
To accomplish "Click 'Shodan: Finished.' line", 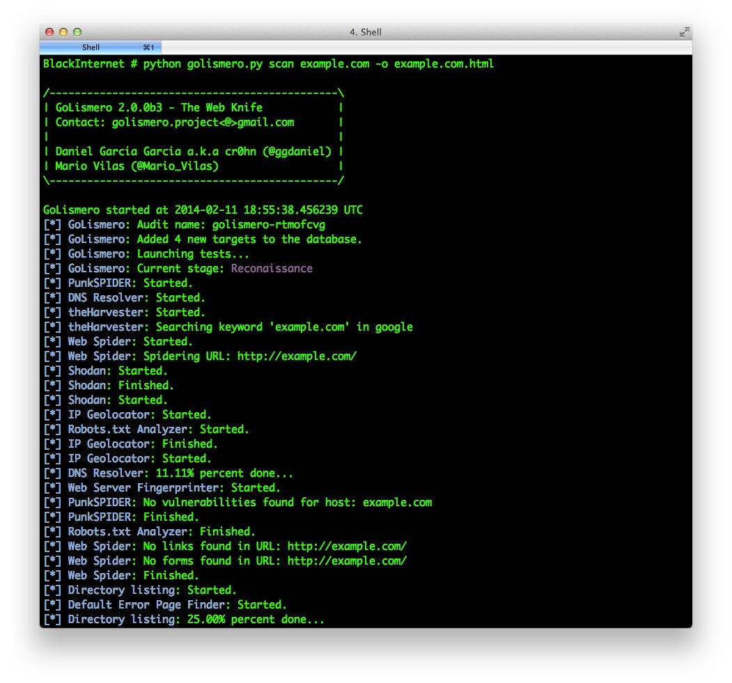I will pyautogui.click(x=109, y=385).
